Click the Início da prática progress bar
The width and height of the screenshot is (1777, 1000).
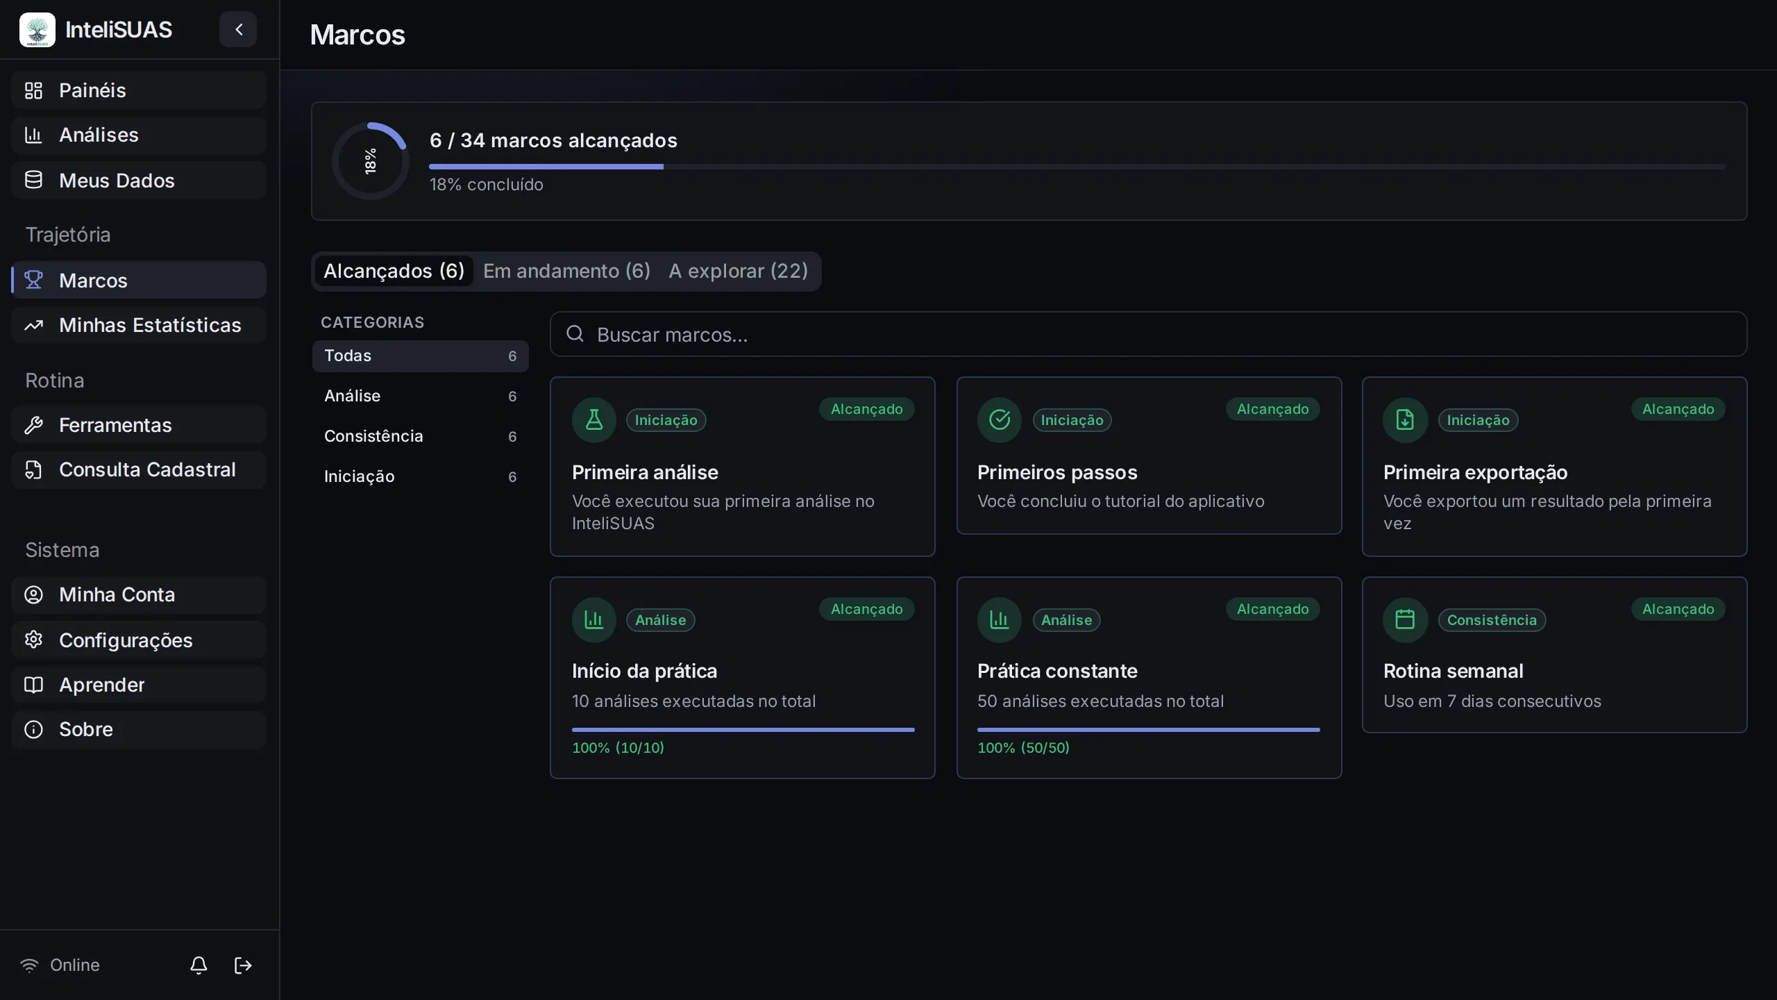(x=743, y=730)
